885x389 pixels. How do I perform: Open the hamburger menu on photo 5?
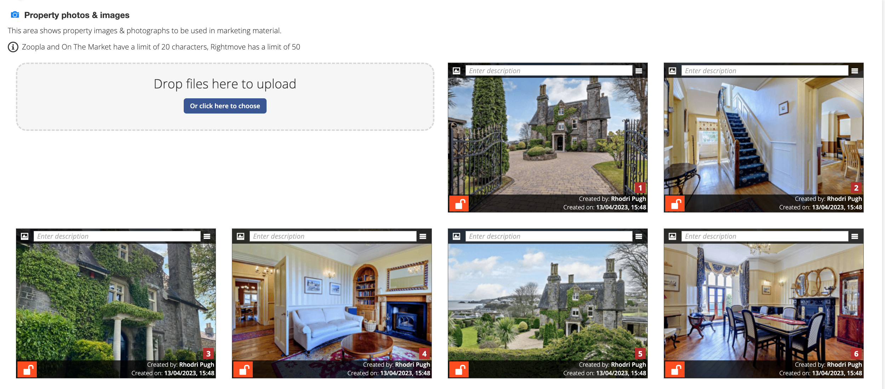point(639,236)
